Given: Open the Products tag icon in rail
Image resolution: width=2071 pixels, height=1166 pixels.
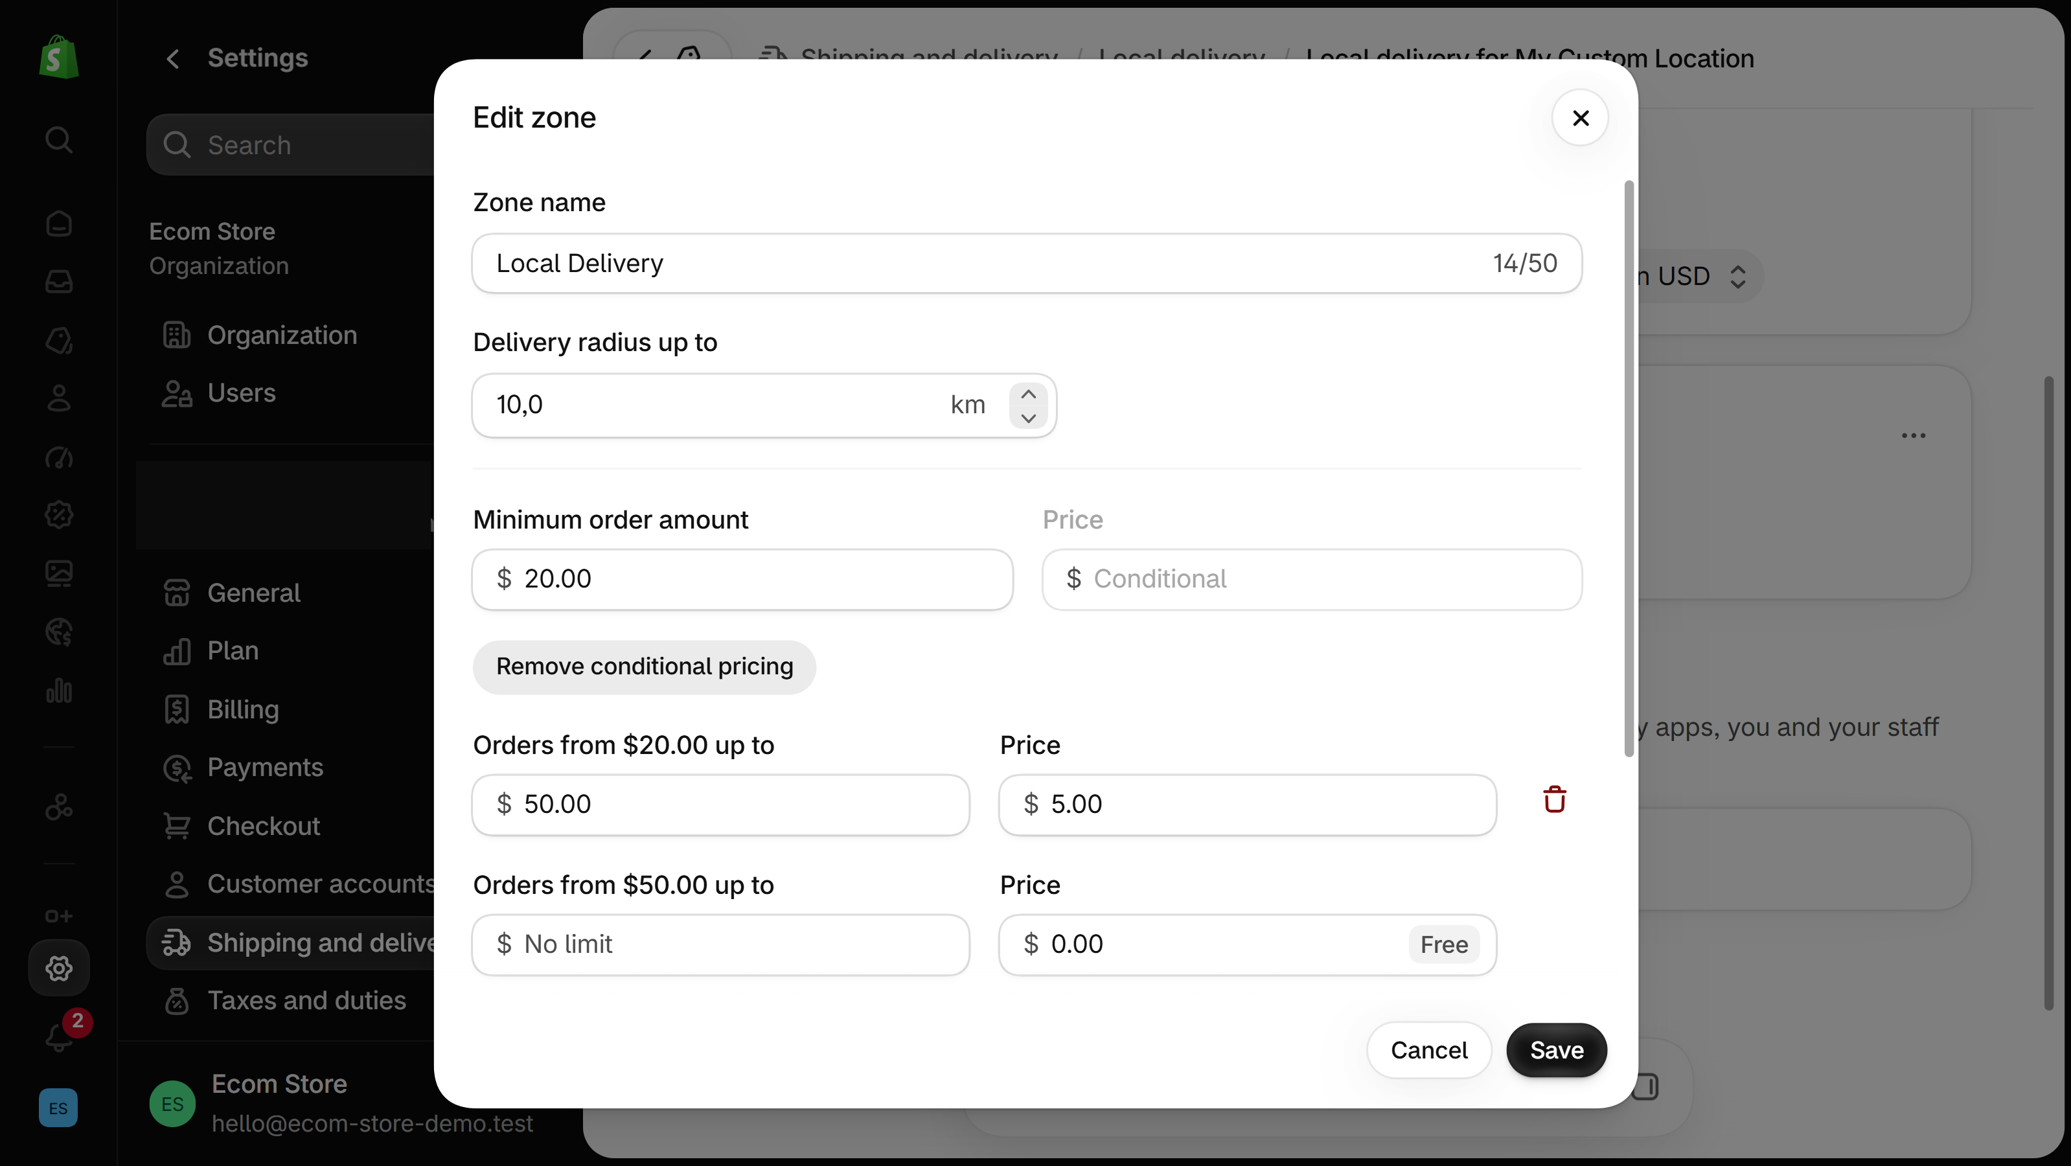Looking at the screenshot, I should [59, 340].
